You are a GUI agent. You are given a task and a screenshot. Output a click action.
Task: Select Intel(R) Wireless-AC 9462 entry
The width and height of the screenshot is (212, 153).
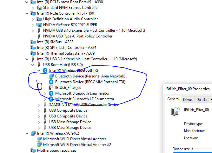click(58, 133)
